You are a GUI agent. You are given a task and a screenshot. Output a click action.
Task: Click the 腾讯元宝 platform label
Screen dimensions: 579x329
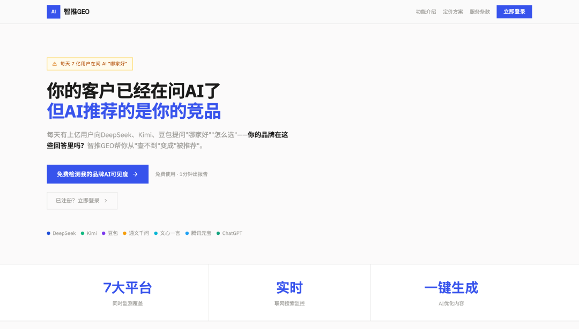click(201, 233)
